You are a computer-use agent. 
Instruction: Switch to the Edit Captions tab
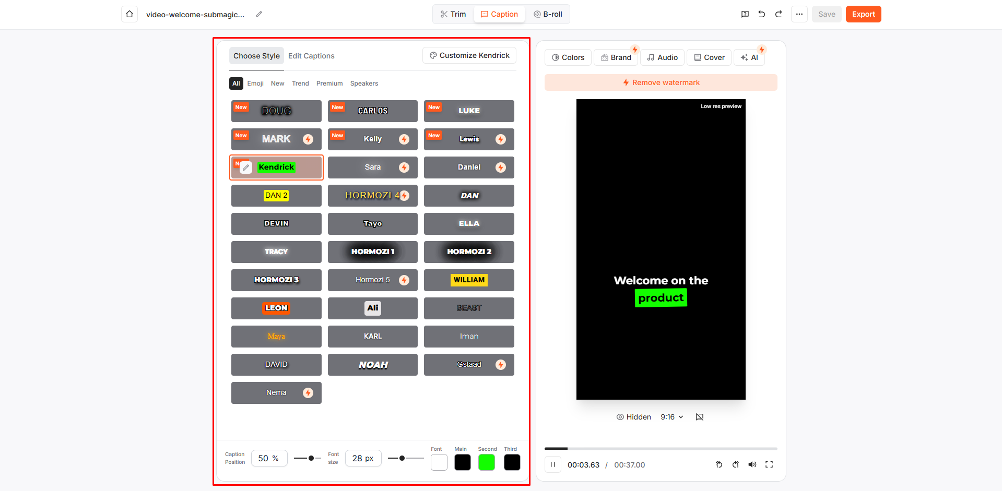click(311, 56)
